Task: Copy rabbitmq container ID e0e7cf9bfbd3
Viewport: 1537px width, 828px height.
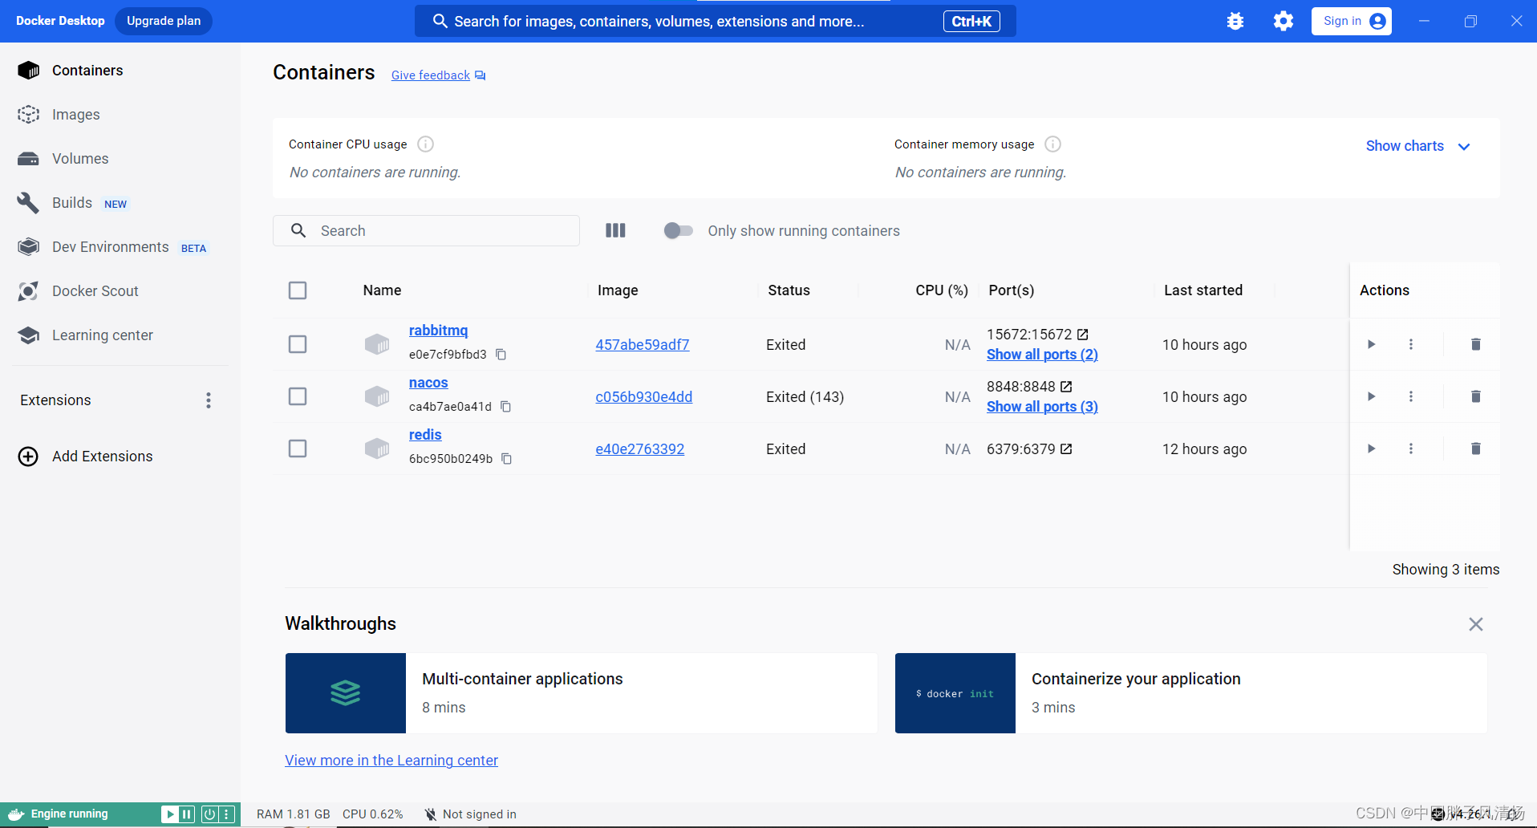Action: (501, 355)
